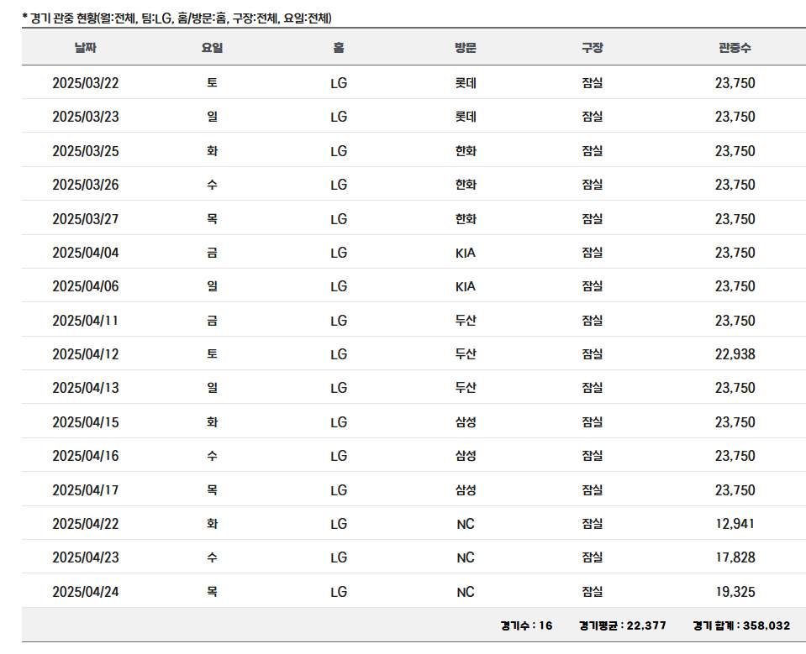Viewport: 806px width, 654px height.
Task: Click the 경기 합계 : 358,032 total
Action: click(x=741, y=625)
